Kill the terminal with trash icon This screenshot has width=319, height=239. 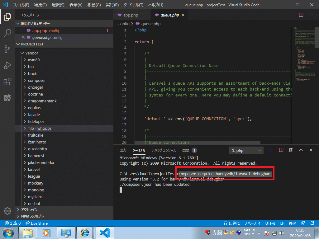point(291,150)
